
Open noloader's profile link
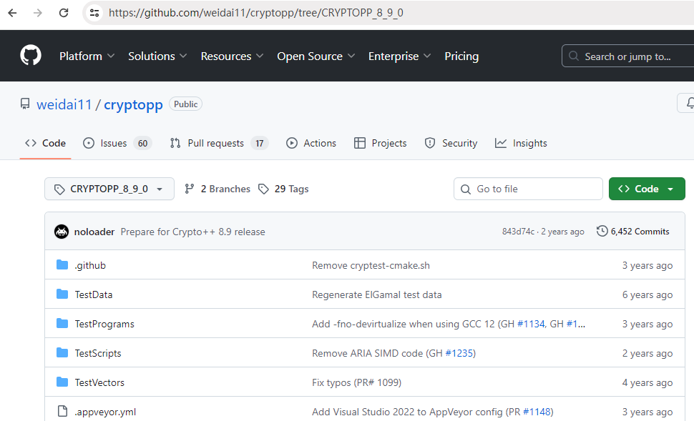(94, 232)
